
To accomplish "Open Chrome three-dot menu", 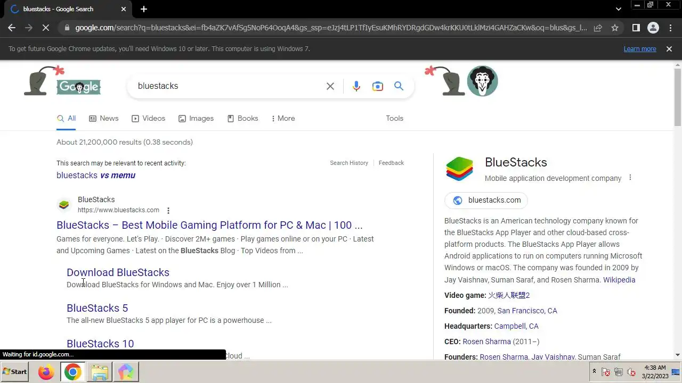I will (670, 28).
